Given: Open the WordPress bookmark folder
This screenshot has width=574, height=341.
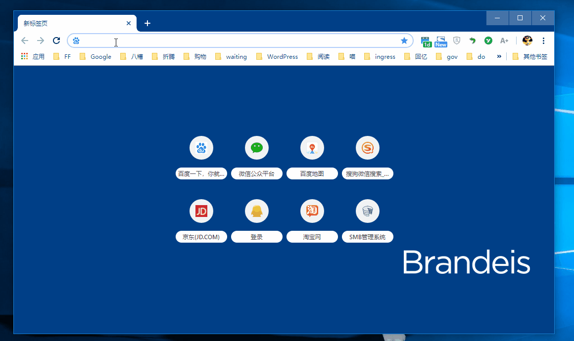Looking at the screenshot, I should (x=277, y=56).
